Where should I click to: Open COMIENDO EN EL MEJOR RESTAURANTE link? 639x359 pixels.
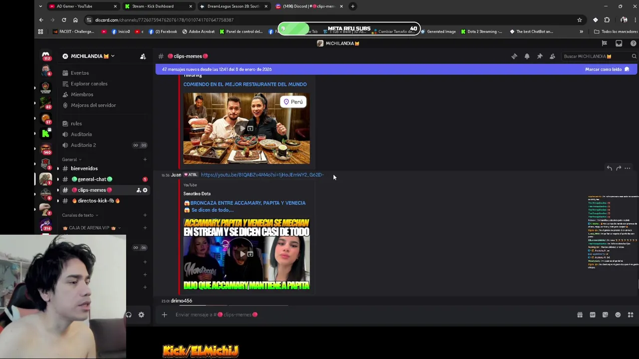245,84
